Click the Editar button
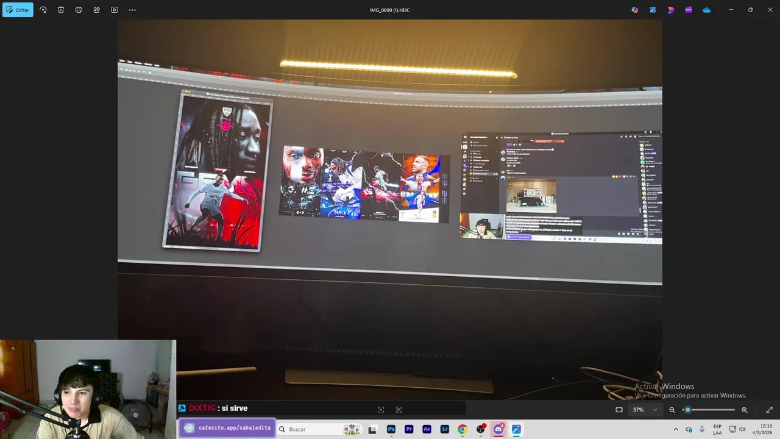The height and width of the screenshot is (439, 780). [x=18, y=10]
